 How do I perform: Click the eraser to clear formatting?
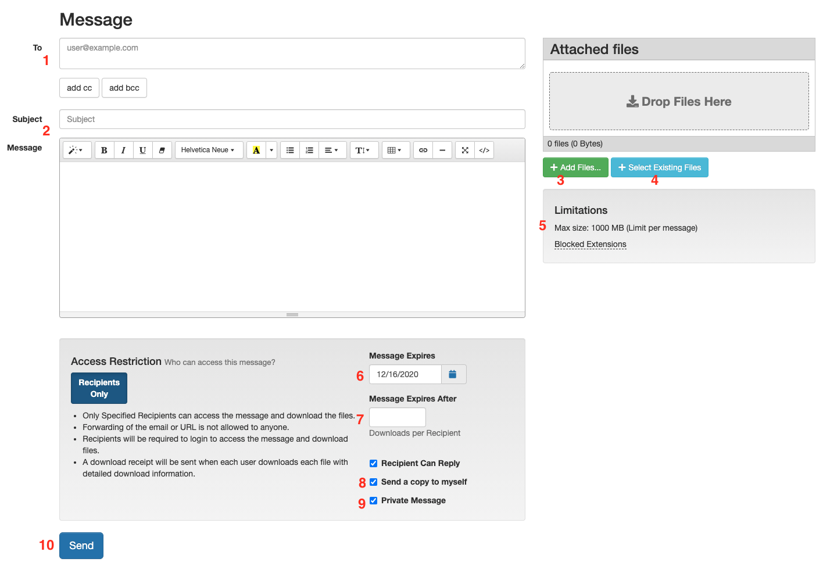[x=162, y=150]
